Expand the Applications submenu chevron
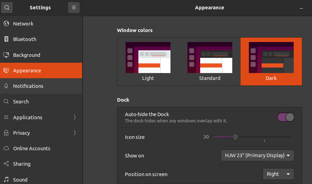The height and width of the screenshot is (184, 312). [75, 117]
